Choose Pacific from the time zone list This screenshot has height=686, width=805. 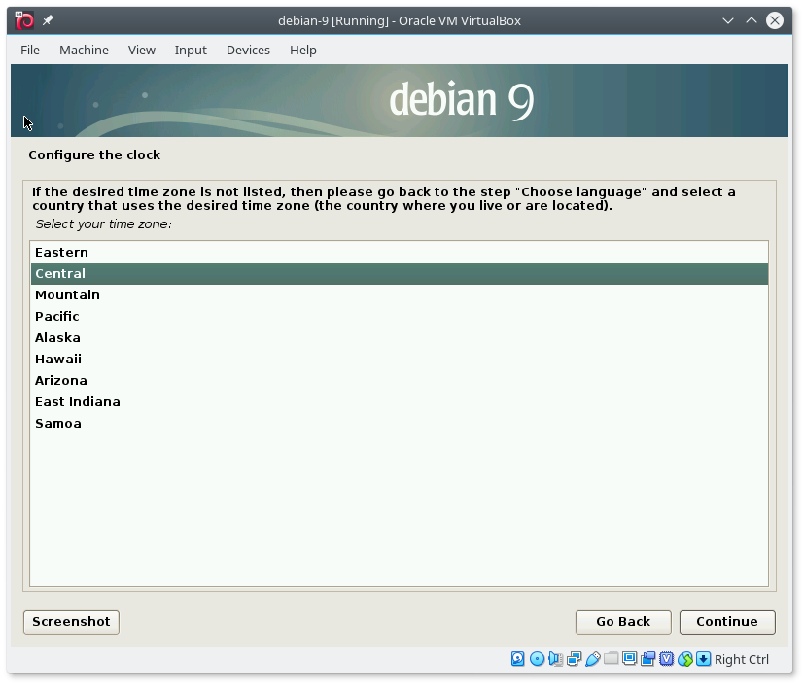(x=57, y=317)
